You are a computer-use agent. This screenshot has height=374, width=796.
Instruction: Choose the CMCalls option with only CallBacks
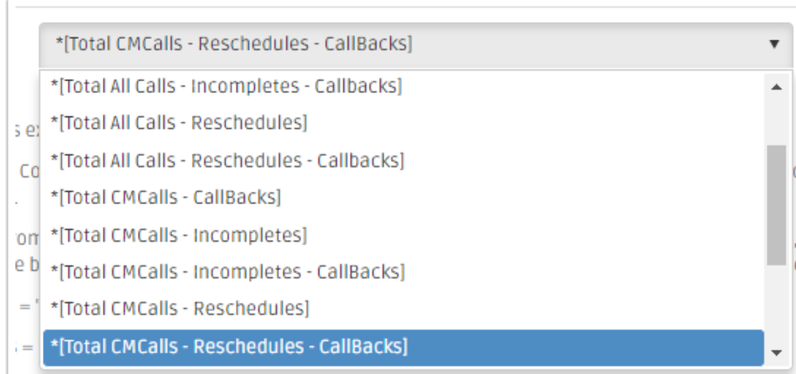[403, 197]
